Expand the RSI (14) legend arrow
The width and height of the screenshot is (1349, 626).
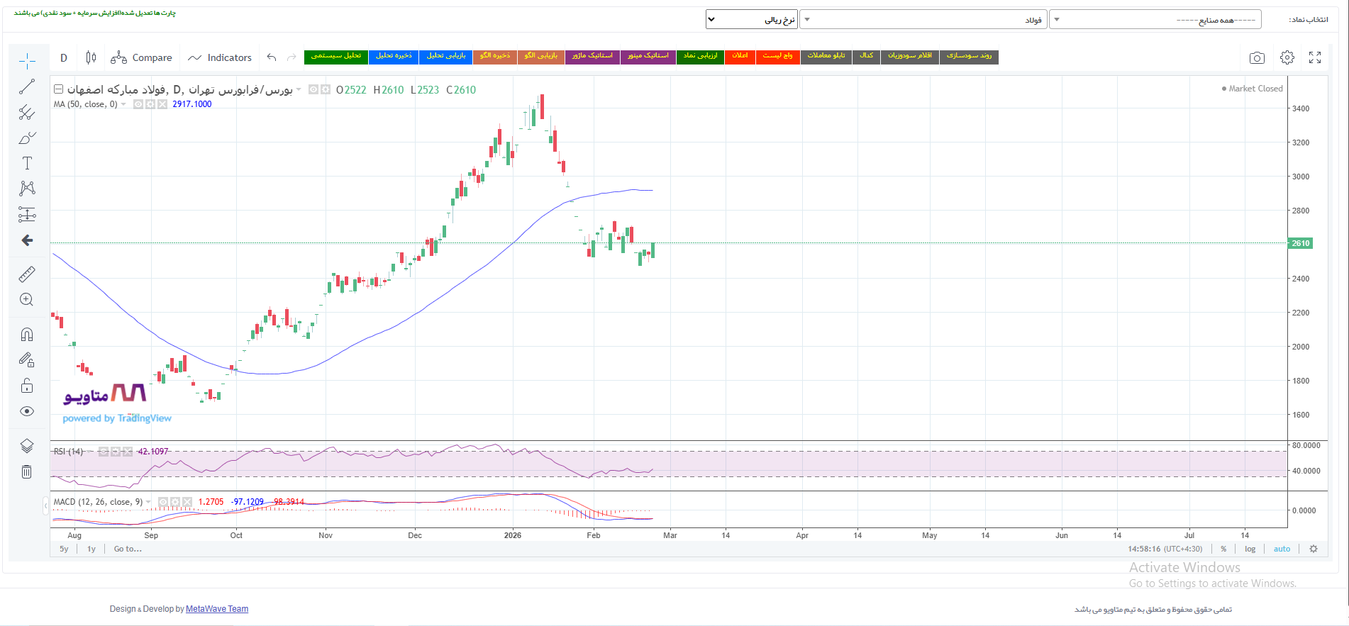89,452
